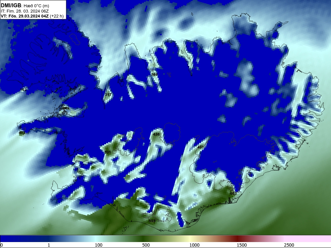Click the legend label 1
The image size is (331, 248).
coord(49,245)
